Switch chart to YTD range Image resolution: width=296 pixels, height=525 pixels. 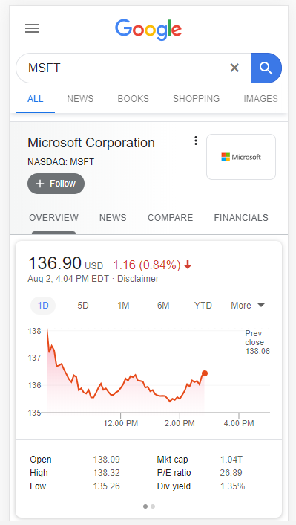tap(203, 306)
